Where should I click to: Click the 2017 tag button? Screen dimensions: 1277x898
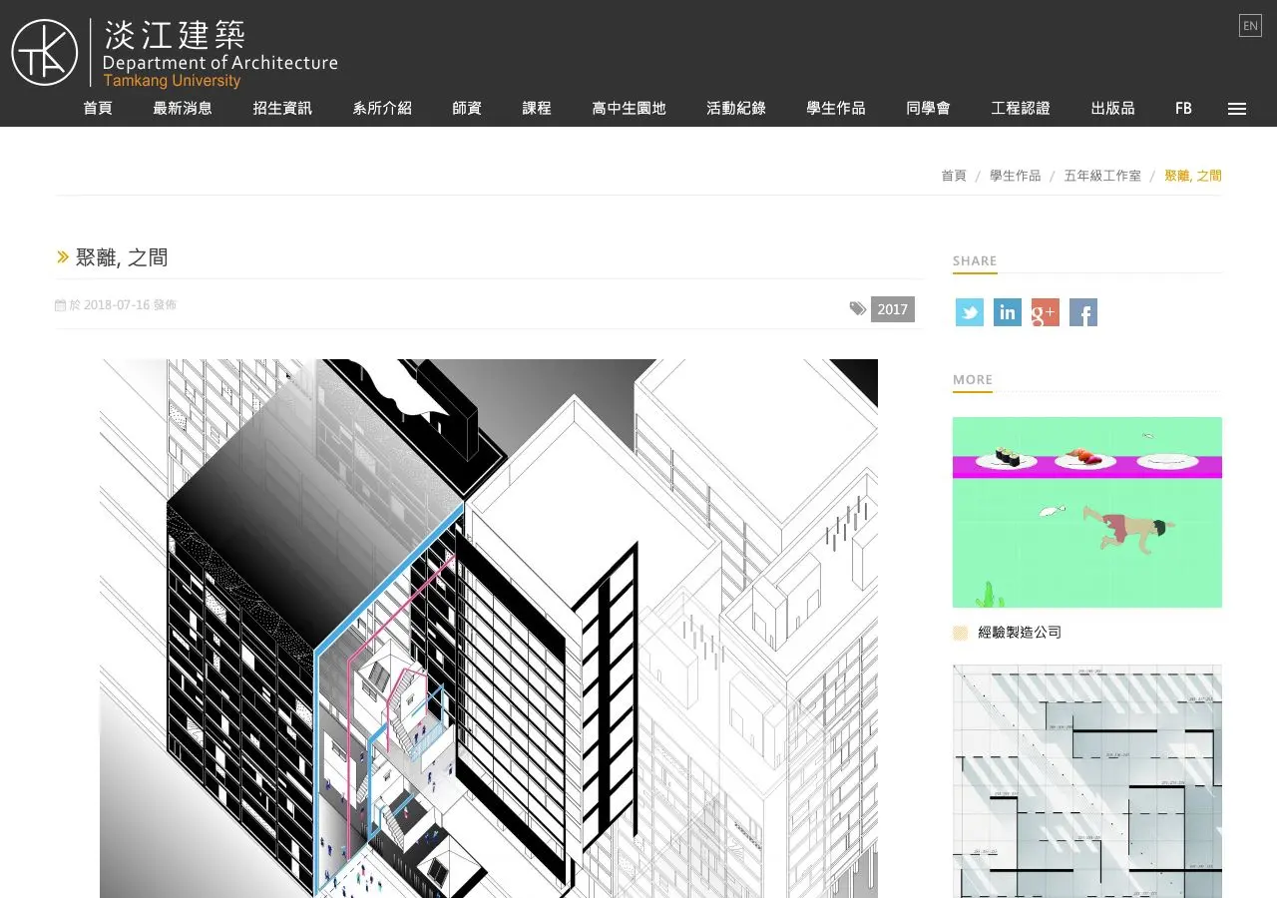coord(893,309)
